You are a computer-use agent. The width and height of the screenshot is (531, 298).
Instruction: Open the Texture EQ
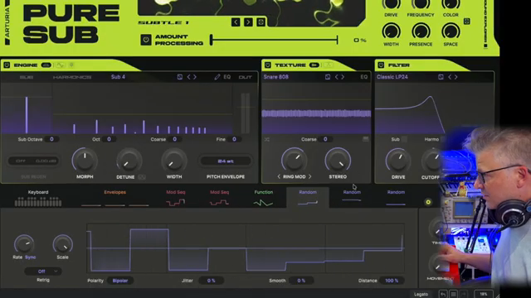(x=364, y=77)
